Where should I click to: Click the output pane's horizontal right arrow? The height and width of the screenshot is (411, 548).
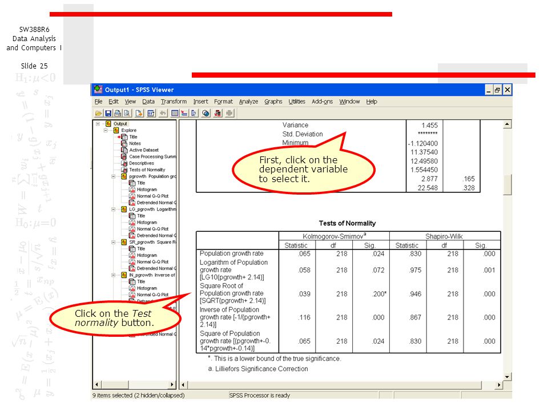499,385
